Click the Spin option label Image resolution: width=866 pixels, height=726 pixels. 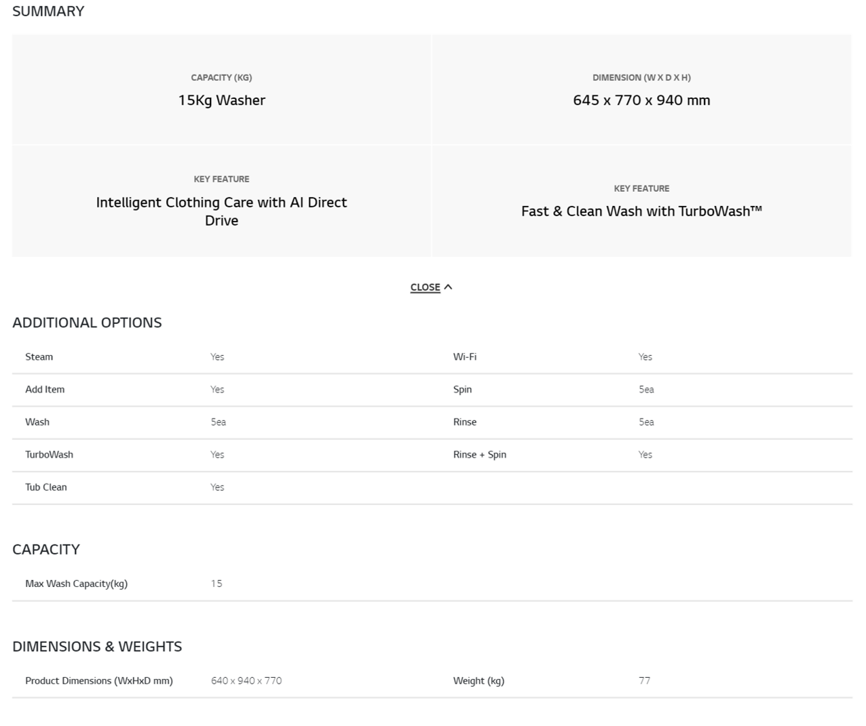(x=462, y=390)
